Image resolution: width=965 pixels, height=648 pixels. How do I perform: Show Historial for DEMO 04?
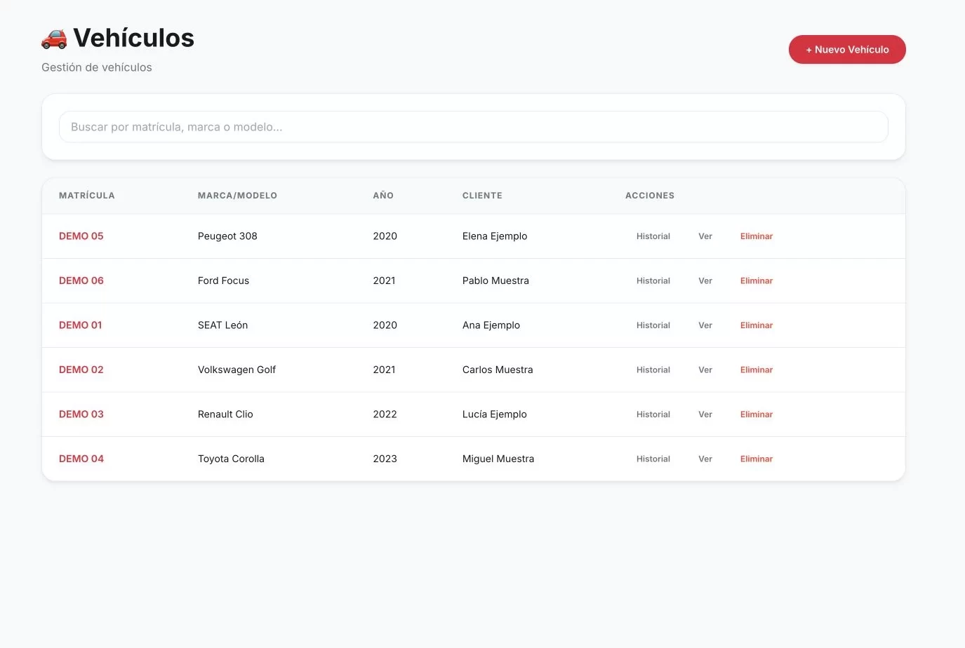[x=653, y=459]
